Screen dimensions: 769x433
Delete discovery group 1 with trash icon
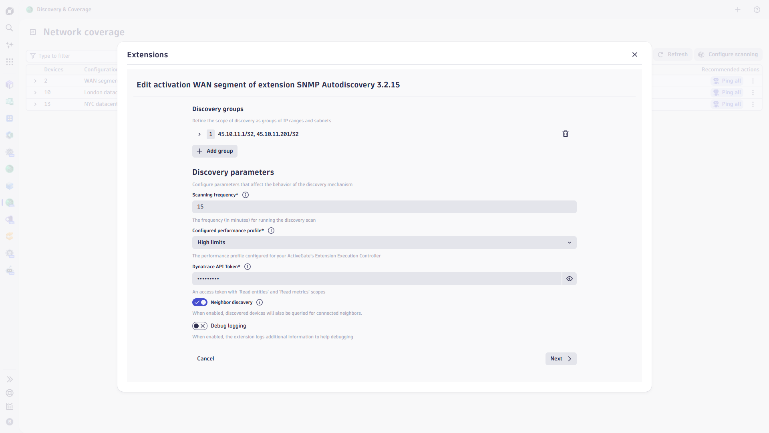(x=566, y=134)
